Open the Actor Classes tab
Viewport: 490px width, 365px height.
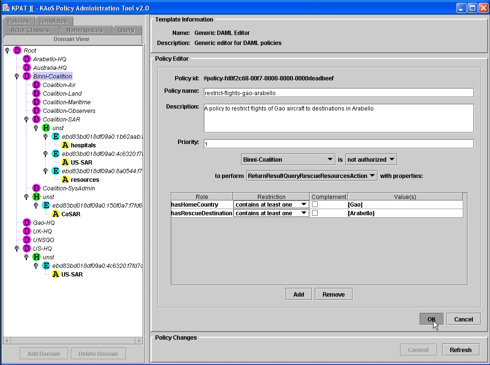click(30, 30)
